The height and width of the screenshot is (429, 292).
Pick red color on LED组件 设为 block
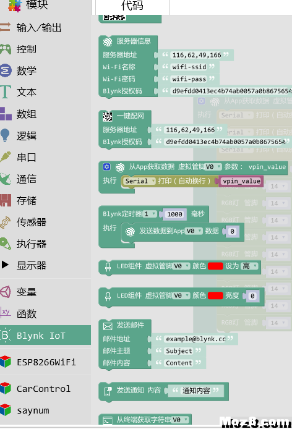tap(215, 266)
